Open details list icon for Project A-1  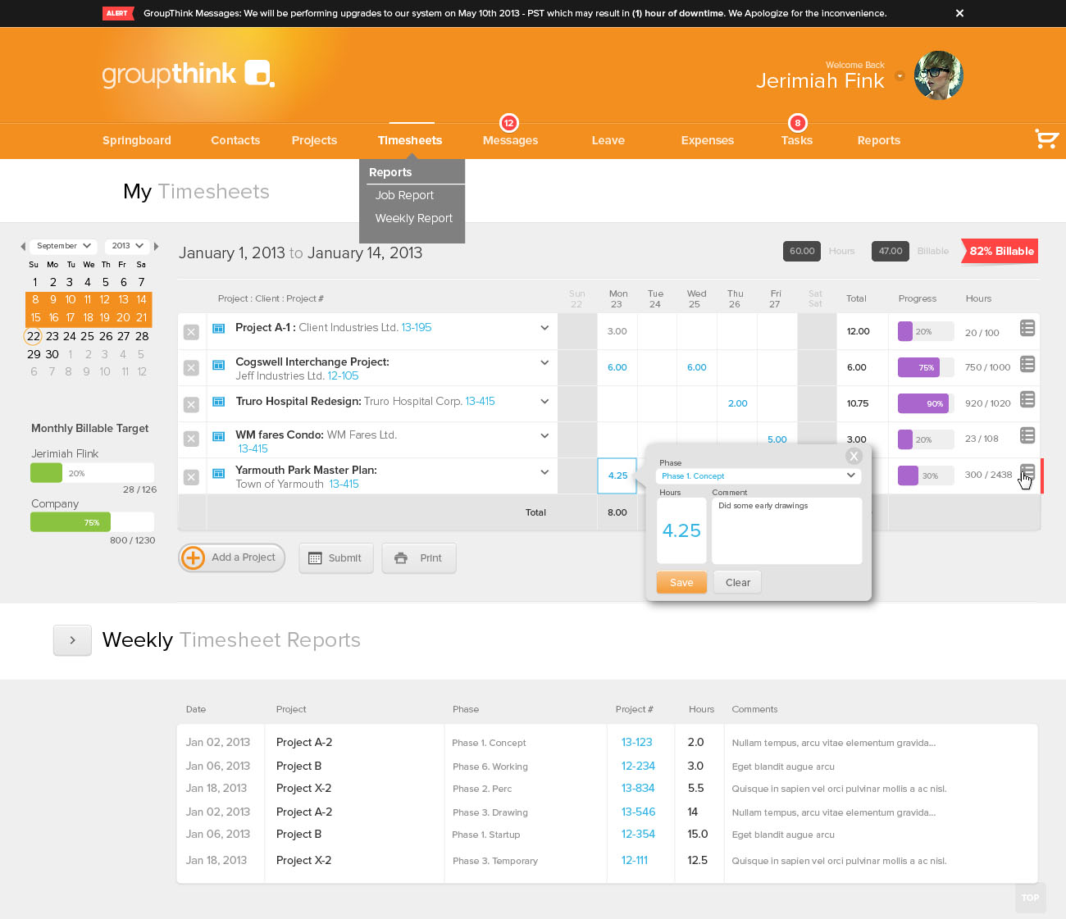click(1027, 328)
